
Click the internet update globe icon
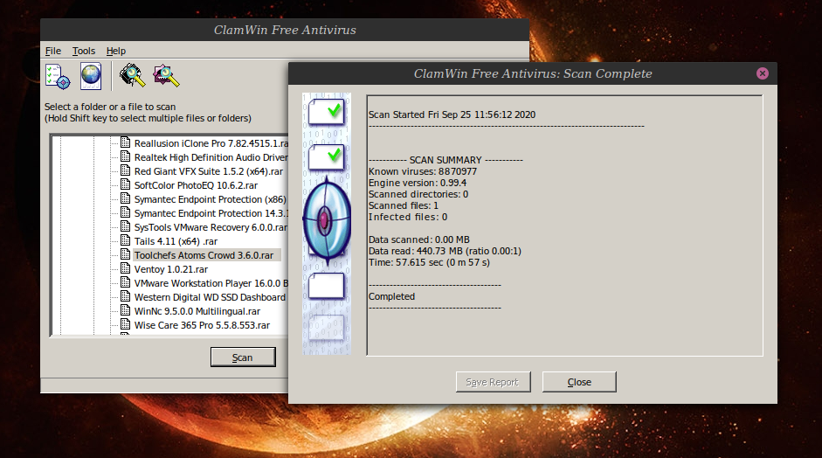point(91,77)
